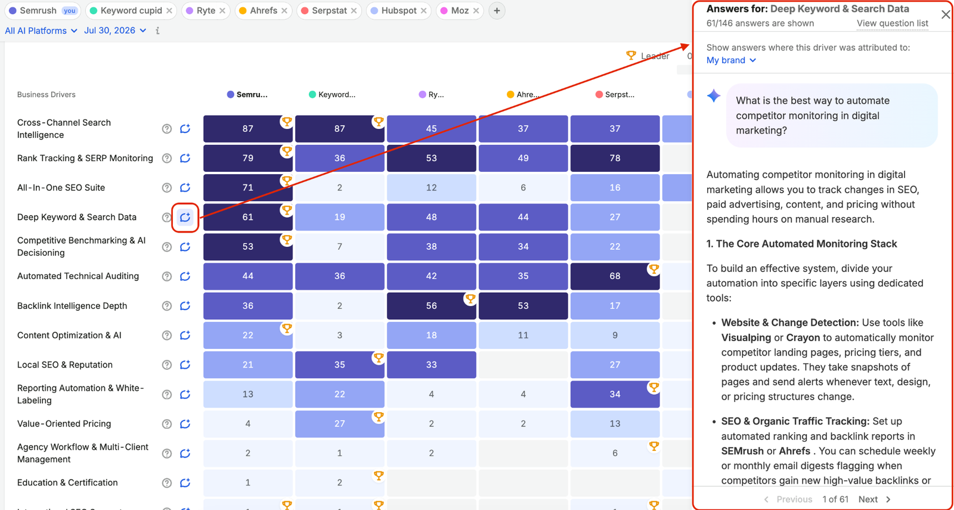Open answers icon for Content Optimization & AI

click(185, 335)
